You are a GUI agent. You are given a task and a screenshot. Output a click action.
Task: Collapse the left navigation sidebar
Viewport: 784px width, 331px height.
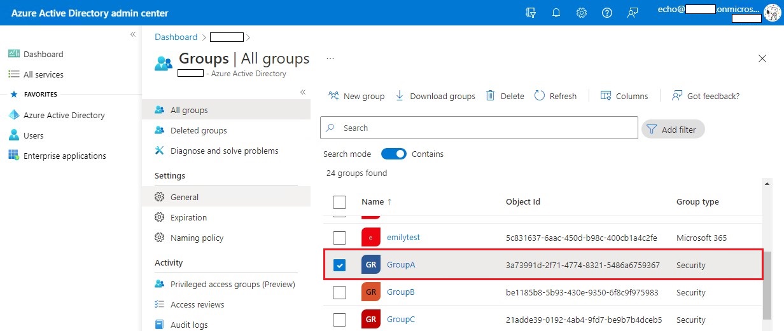pyautogui.click(x=133, y=34)
